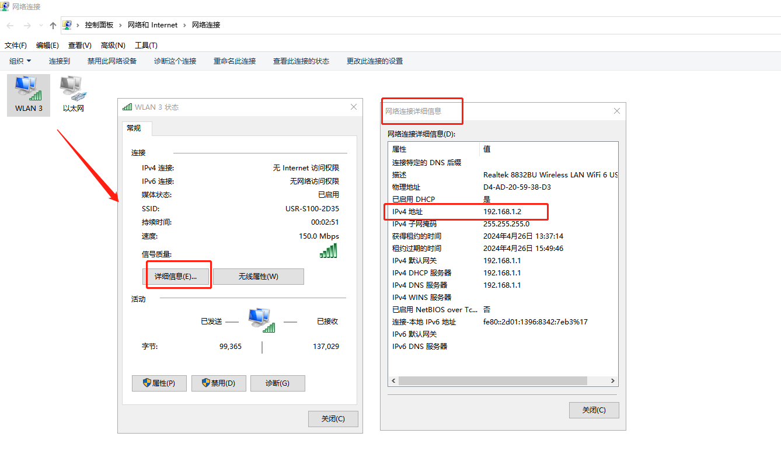Click the 禁用(D) button
The width and height of the screenshot is (781, 461).
click(x=219, y=383)
